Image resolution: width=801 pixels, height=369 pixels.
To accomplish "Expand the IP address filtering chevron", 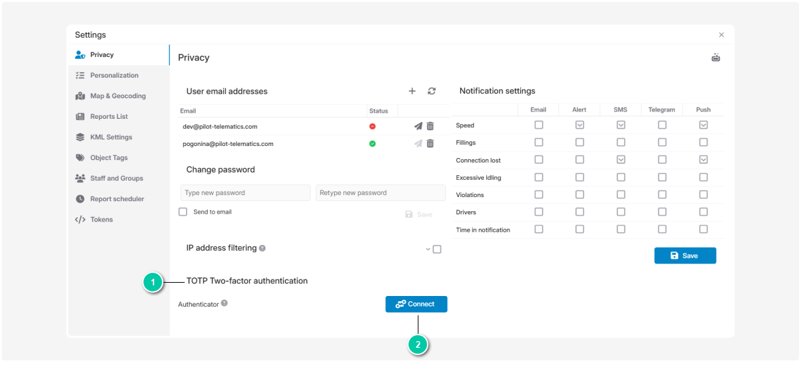I will coord(428,250).
